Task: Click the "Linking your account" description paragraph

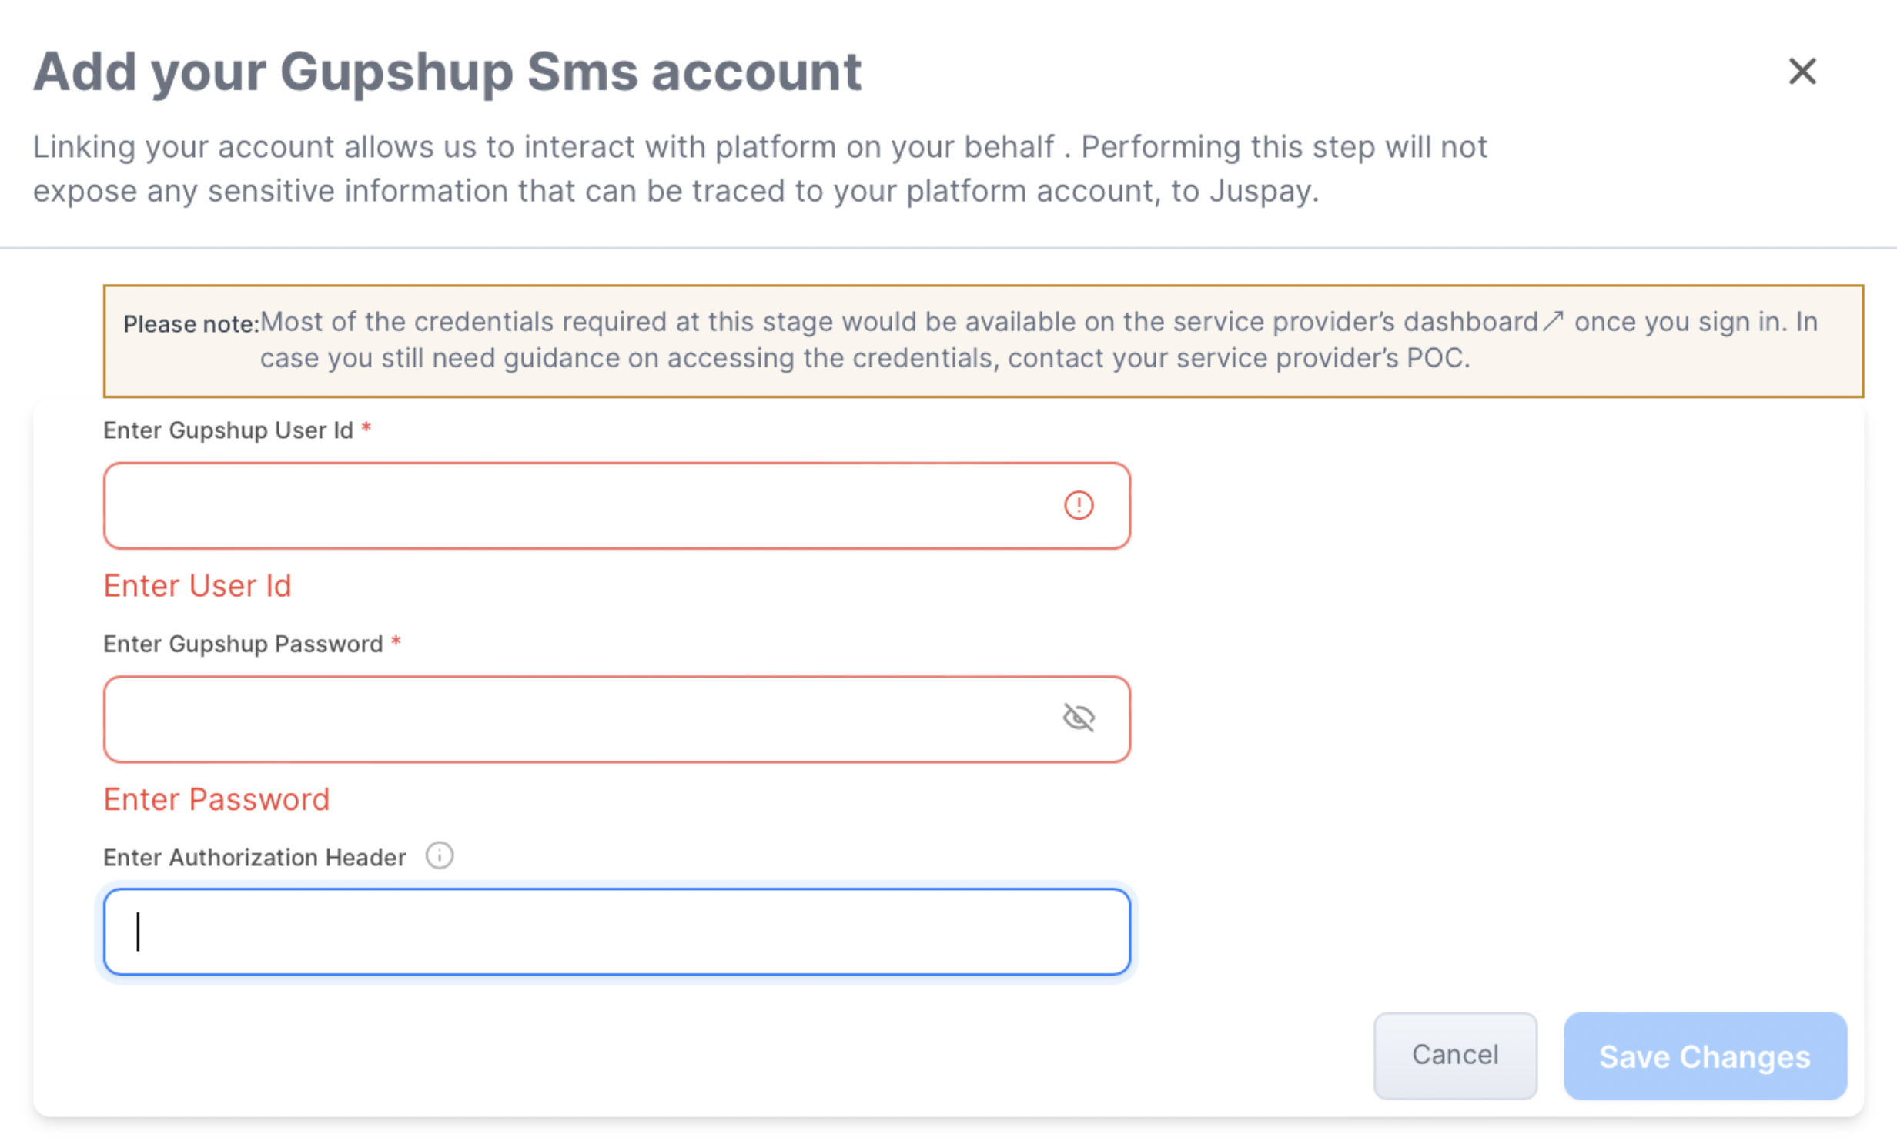Action: click(758, 169)
